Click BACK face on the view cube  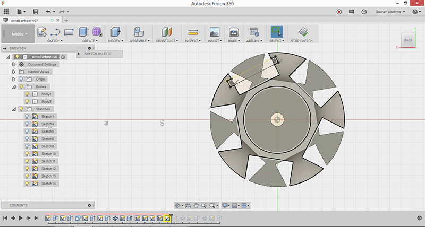[x=408, y=40]
